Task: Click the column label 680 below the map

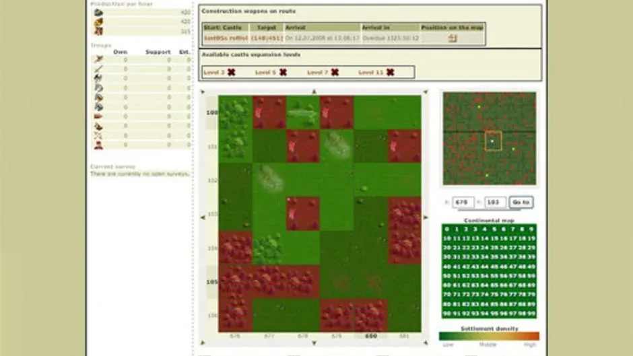Action: (x=370, y=336)
